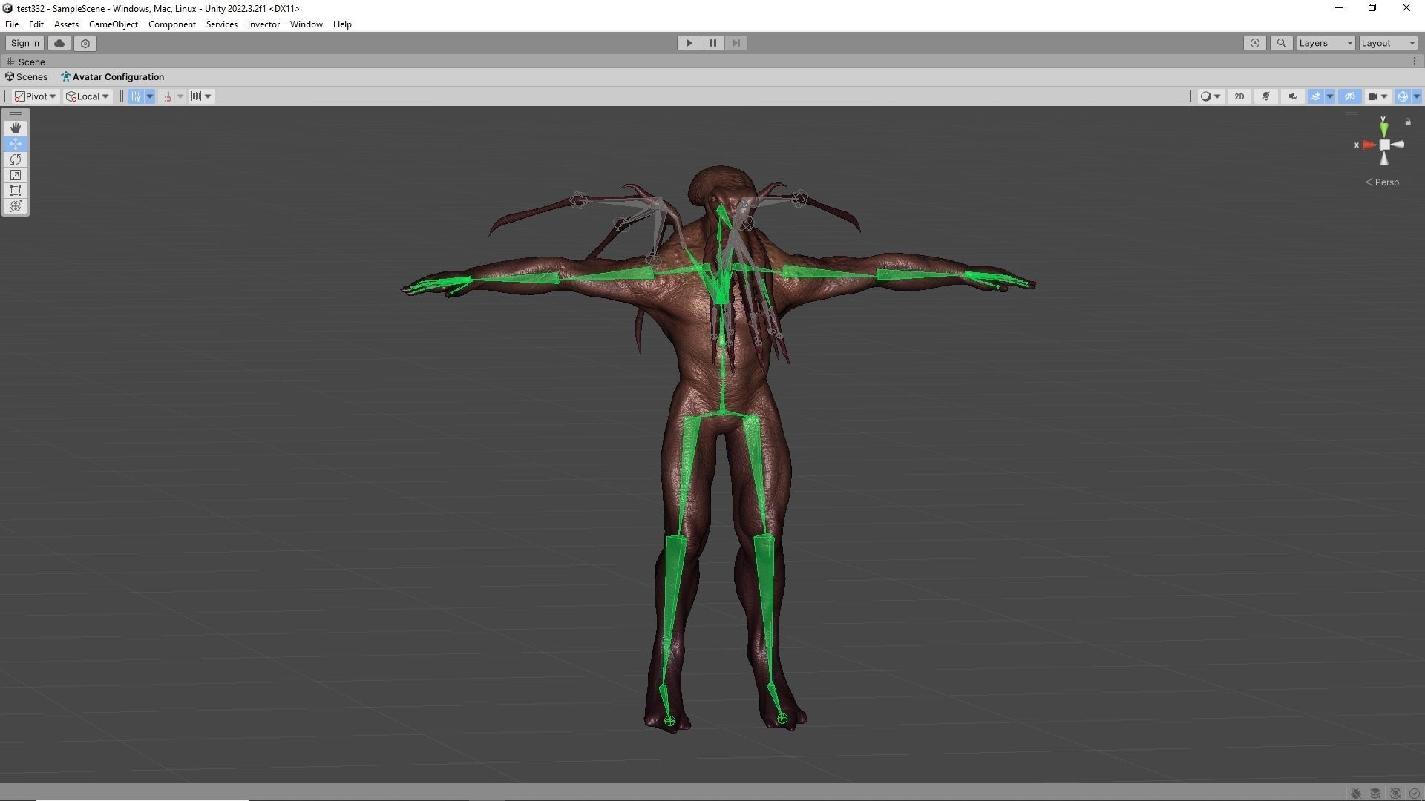Image resolution: width=1425 pixels, height=801 pixels.
Task: Toggle scene audio mute
Action: click(1293, 96)
